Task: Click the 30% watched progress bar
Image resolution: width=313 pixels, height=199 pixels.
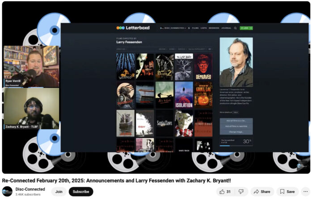Action: [236, 145]
